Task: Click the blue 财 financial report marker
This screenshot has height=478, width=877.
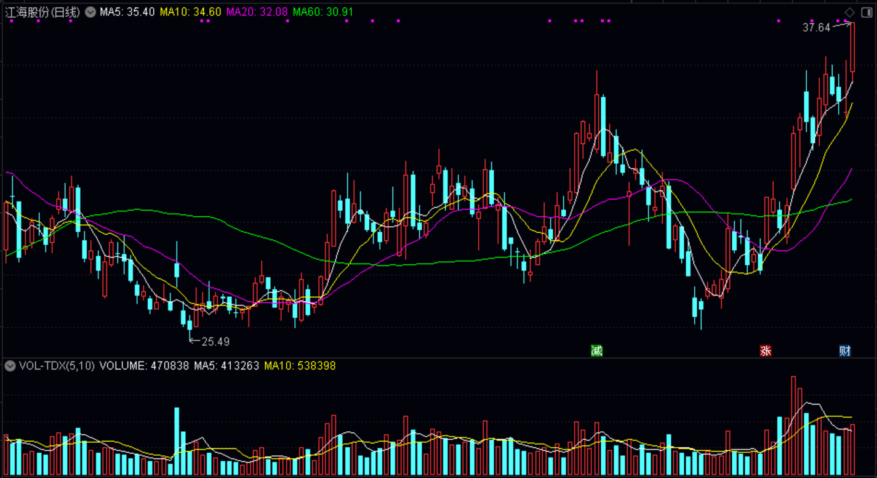Action: coord(845,350)
